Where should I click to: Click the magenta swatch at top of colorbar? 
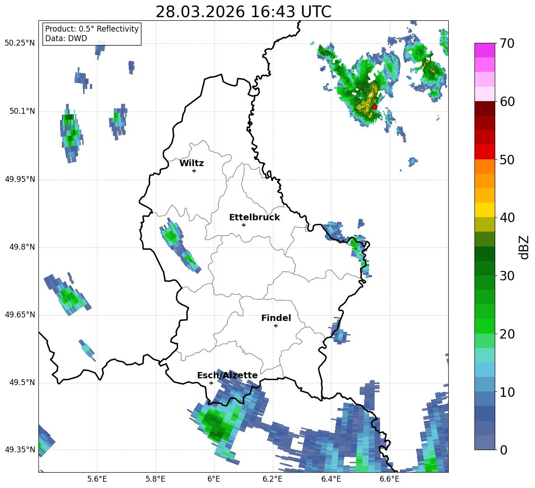coord(484,50)
